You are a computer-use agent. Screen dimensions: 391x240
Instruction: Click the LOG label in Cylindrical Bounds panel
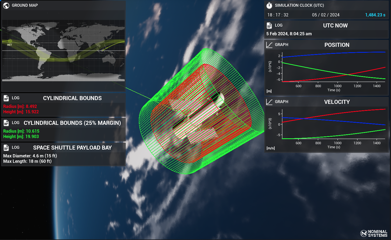pyautogui.click(x=16, y=98)
